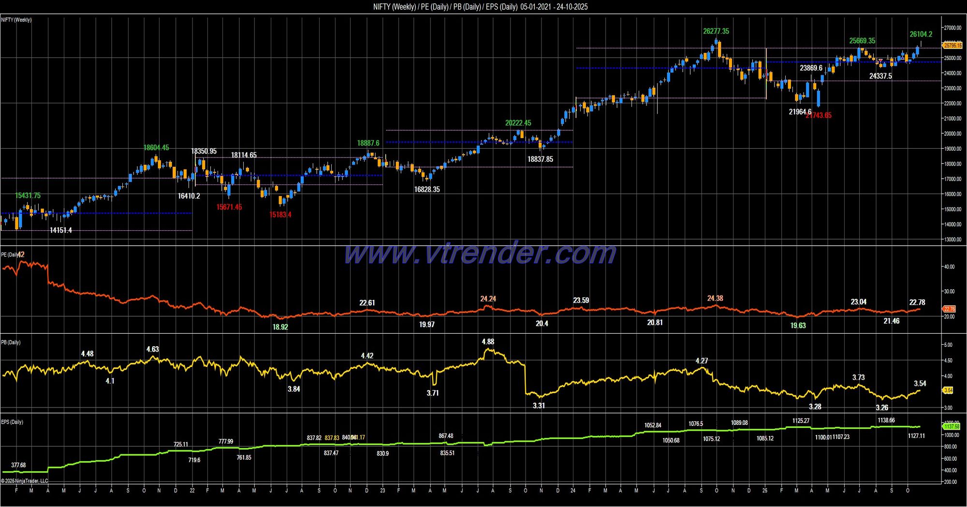Screen dimensions: 967x507
Task: Click the red PE 22.76 axis marker
Action: tap(949, 309)
